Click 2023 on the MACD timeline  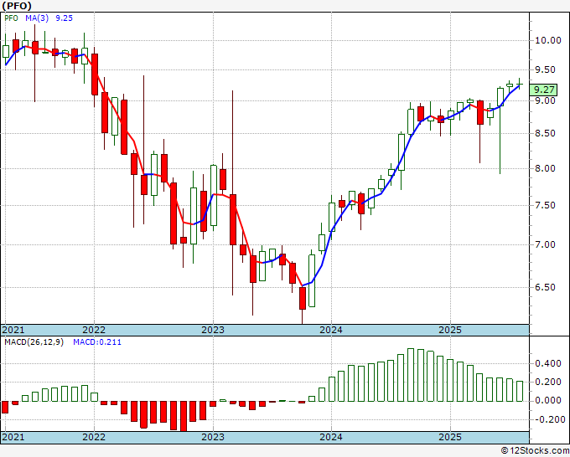coord(213,437)
